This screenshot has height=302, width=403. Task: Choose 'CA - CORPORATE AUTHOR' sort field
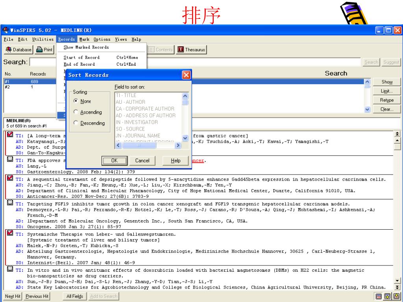tap(145, 109)
